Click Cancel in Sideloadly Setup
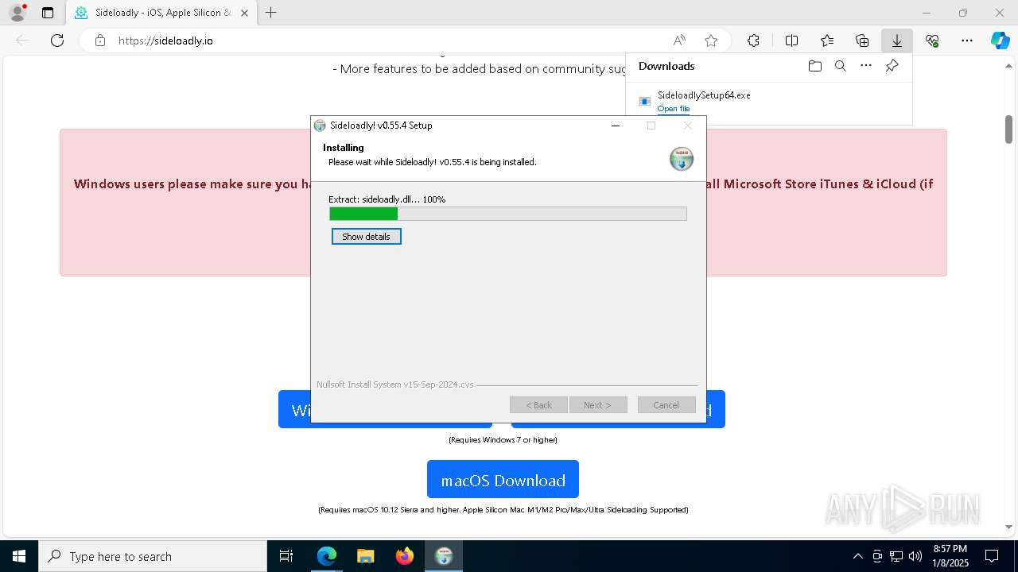The image size is (1018, 572). click(666, 405)
